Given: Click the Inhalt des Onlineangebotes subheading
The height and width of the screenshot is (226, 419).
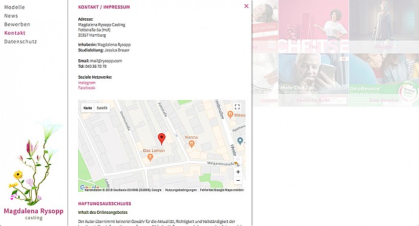Looking at the screenshot, I should pyautogui.click(x=103, y=213).
